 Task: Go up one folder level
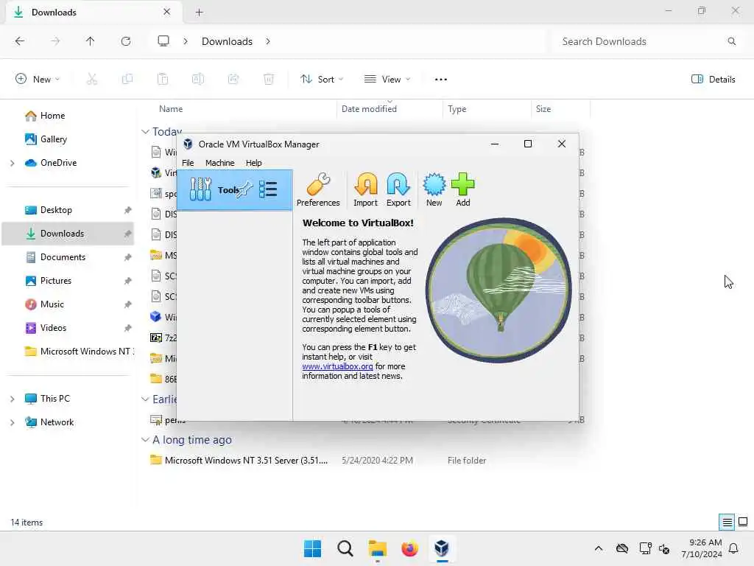90,41
